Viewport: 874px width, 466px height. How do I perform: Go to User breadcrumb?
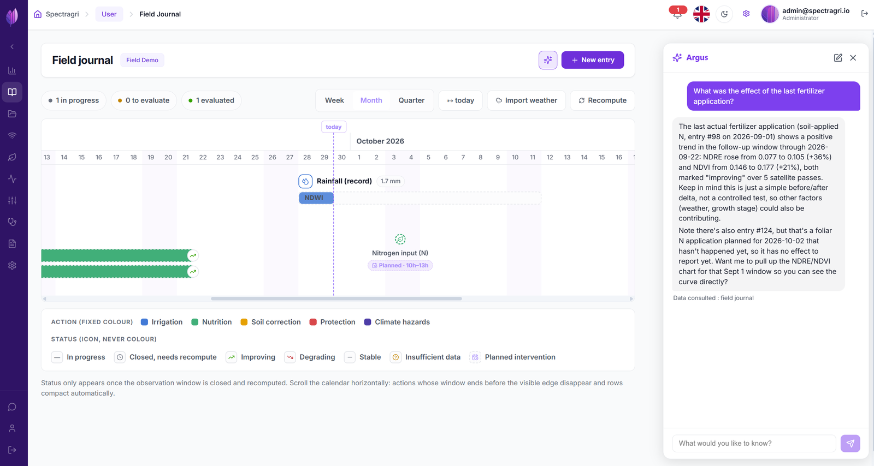109,14
